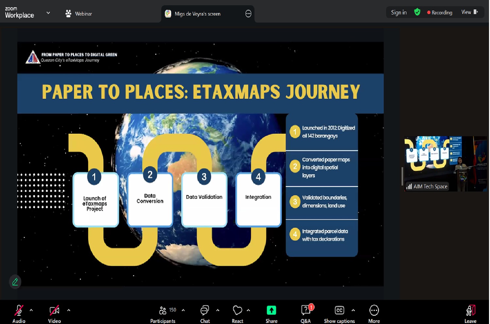Screen dimensions: 490x324
Task: Click the green security shield icon
Action: tap(417, 12)
